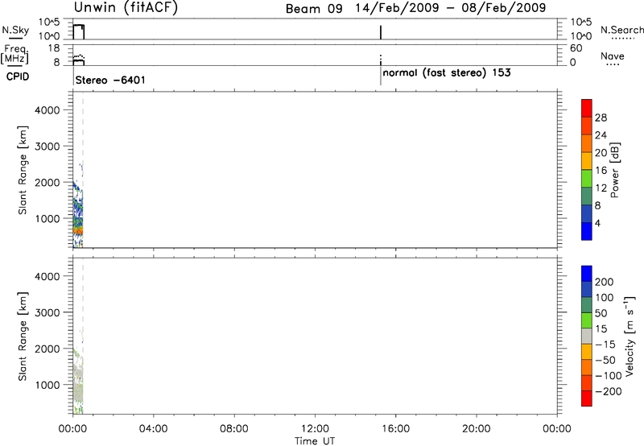The height and width of the screenshot is (446, 644).
Task: Click the '-15' tick on Velocity colorbar
Action: tap(605, 345)
